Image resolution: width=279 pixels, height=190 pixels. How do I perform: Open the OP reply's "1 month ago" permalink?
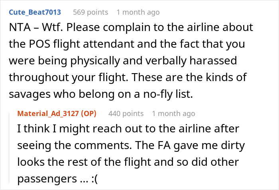173,114
